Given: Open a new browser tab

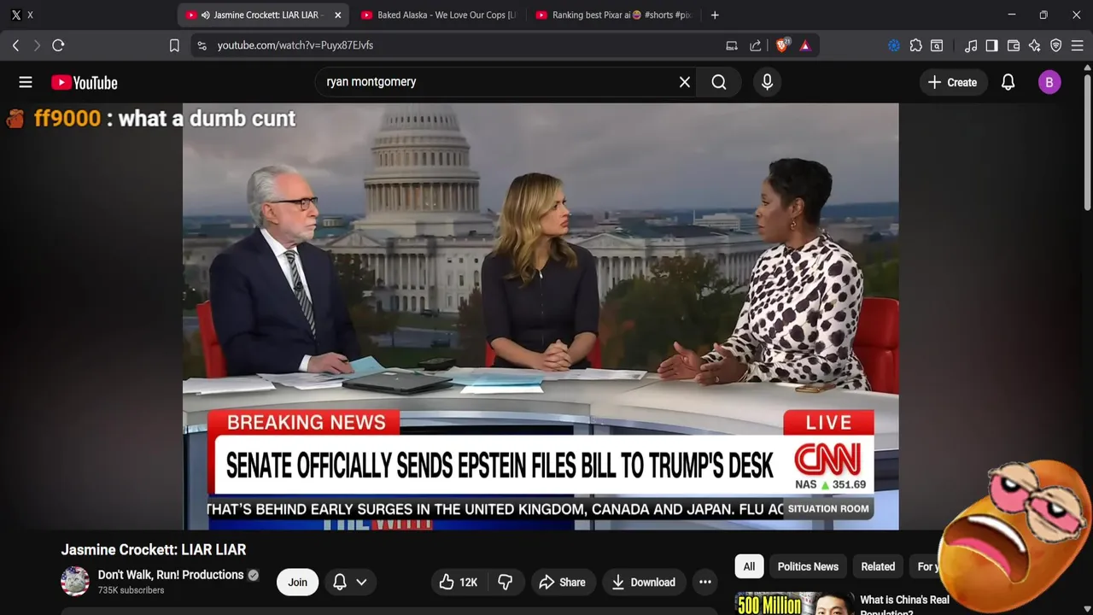Looking at the screenshot, I should point(715,15).
